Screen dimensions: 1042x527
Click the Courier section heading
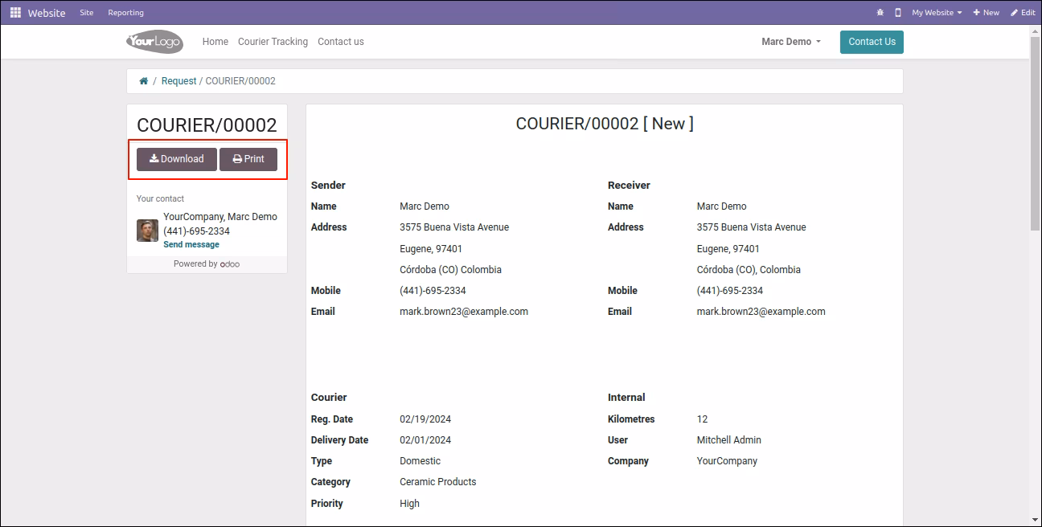pyautogui.click(x=329, y=398)
